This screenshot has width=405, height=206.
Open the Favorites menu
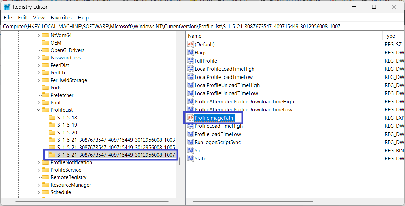[61, 18]
